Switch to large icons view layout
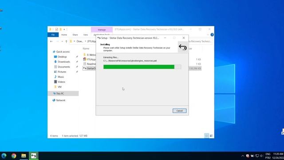 click(211, 136)
